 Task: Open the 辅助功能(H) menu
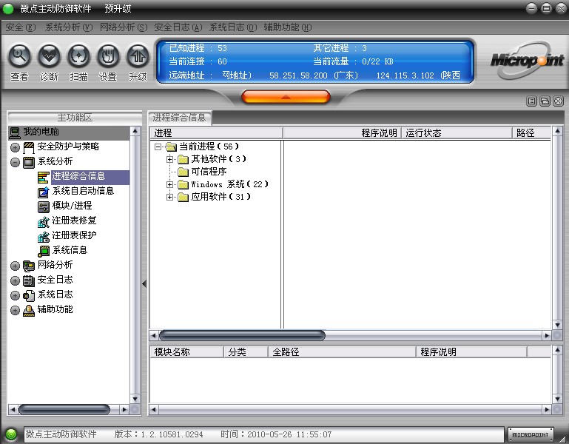[x=288, y=27]
